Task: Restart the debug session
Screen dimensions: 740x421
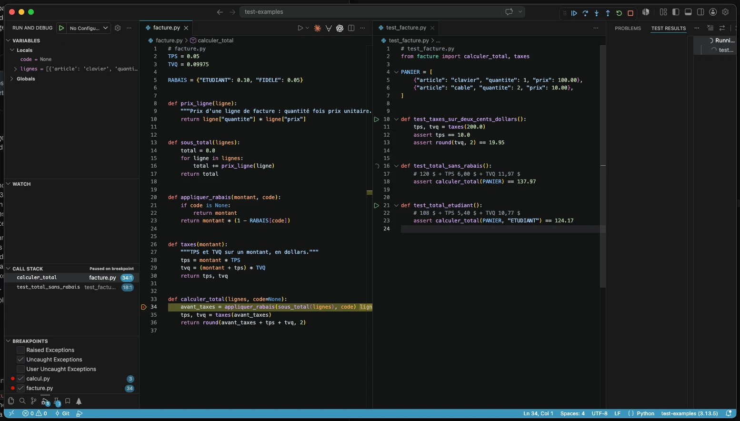Action: tap(619, 13)
